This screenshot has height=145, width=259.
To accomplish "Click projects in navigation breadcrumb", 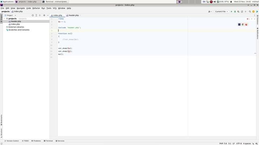I will (5, 12).
